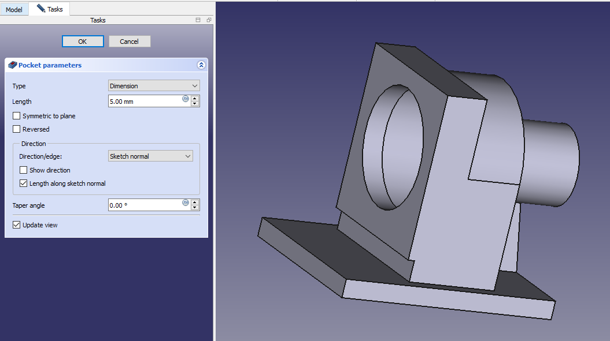Screen dimensions: 610x341
Task: Uncheck Length along sketch normal
Action: (24, 183)
